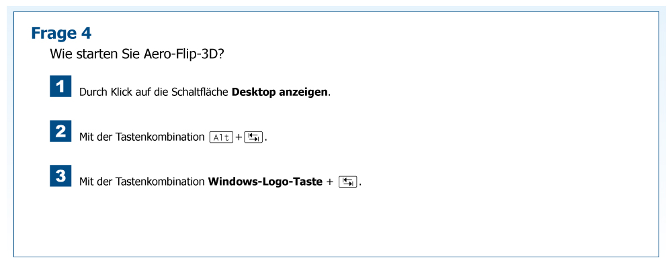Select answer number 3 box
This screenshot has height=268, width=672.
tap(60, 176)
